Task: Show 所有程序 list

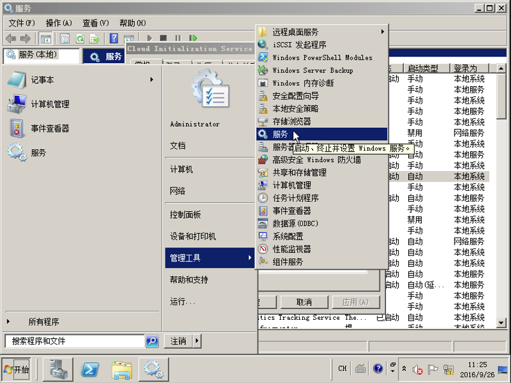Action: [x=44, y=322]
